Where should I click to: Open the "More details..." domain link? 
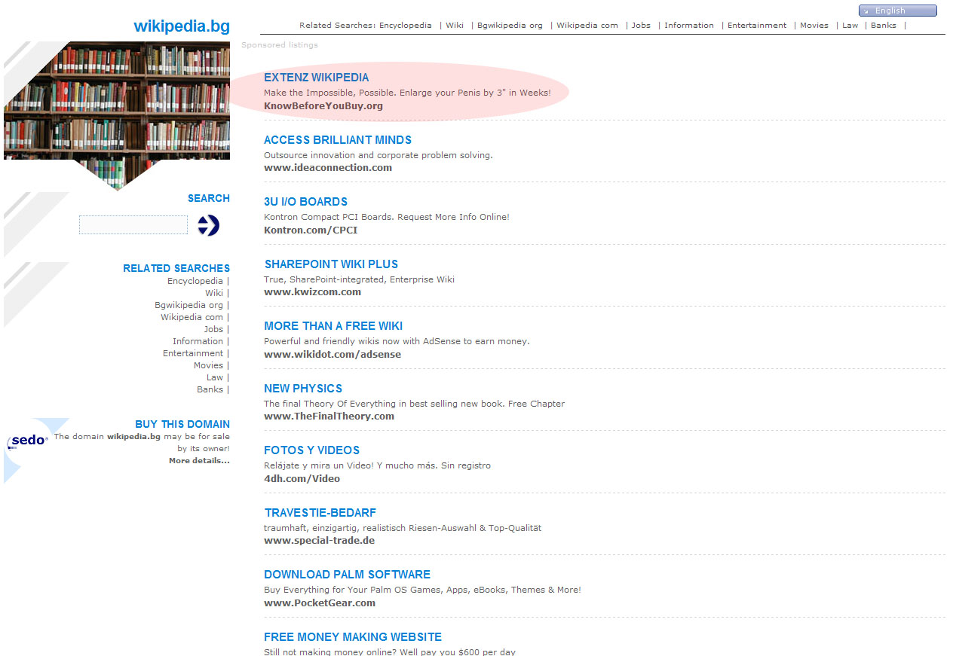[199, 461]
